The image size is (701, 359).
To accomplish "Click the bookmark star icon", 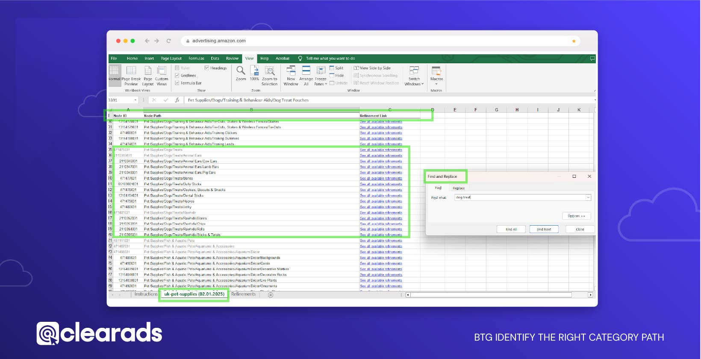I will pyautogui.click(x=574, y=41).
